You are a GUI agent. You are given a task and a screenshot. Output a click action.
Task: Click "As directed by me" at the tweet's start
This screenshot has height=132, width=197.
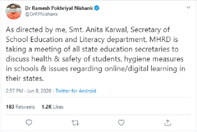[29, 29]
